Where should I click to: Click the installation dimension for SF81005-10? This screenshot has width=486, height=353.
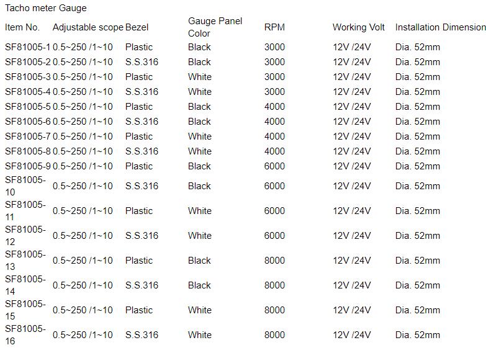click(417, 186)
